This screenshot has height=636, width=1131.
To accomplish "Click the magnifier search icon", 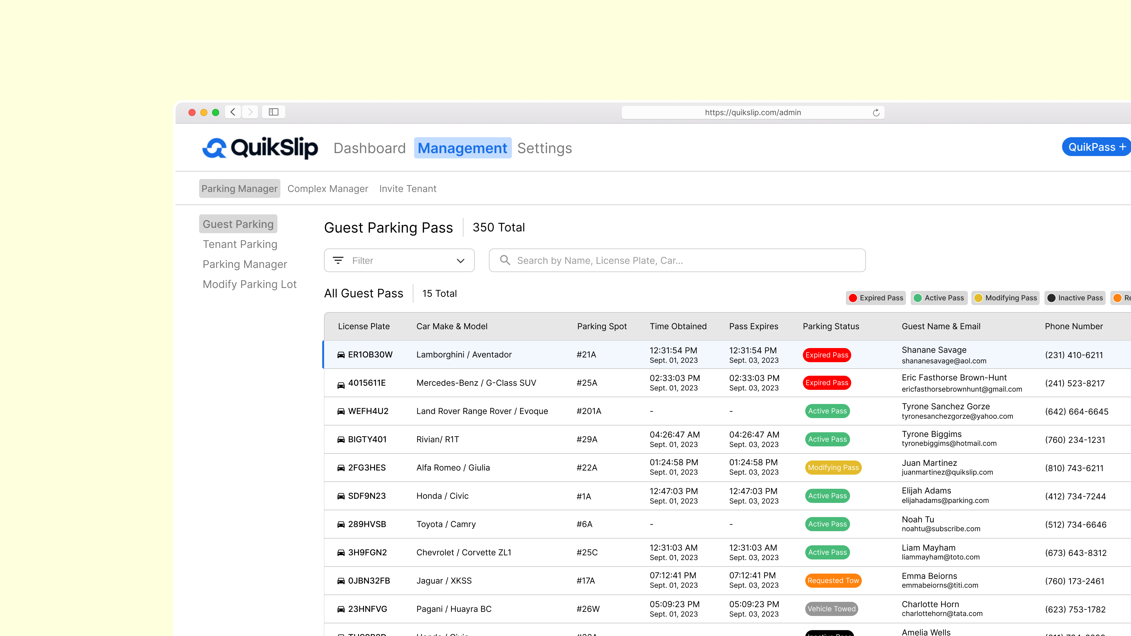I will click(505, 260).
